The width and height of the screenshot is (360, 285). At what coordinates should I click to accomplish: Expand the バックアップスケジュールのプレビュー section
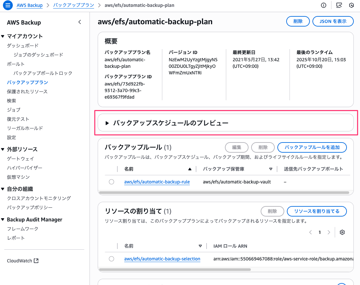[x=107, y=123]
